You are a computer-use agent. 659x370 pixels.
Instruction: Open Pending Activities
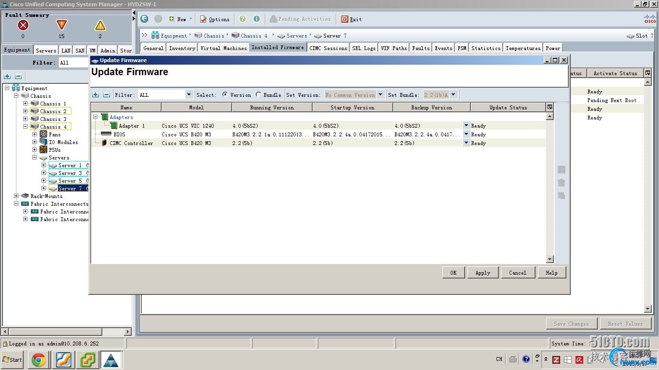tap(300, 19)
